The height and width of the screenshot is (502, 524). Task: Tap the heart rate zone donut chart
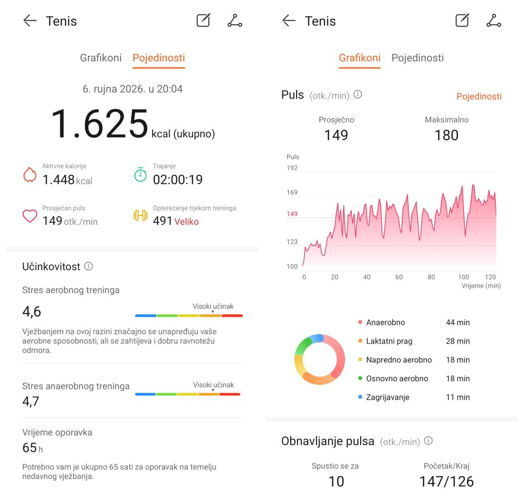point(320,359)
